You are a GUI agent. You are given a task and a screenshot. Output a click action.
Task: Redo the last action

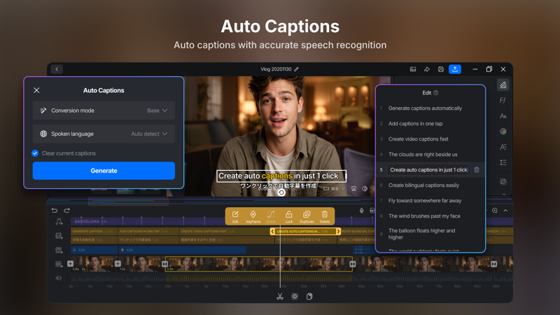[66, 211]
